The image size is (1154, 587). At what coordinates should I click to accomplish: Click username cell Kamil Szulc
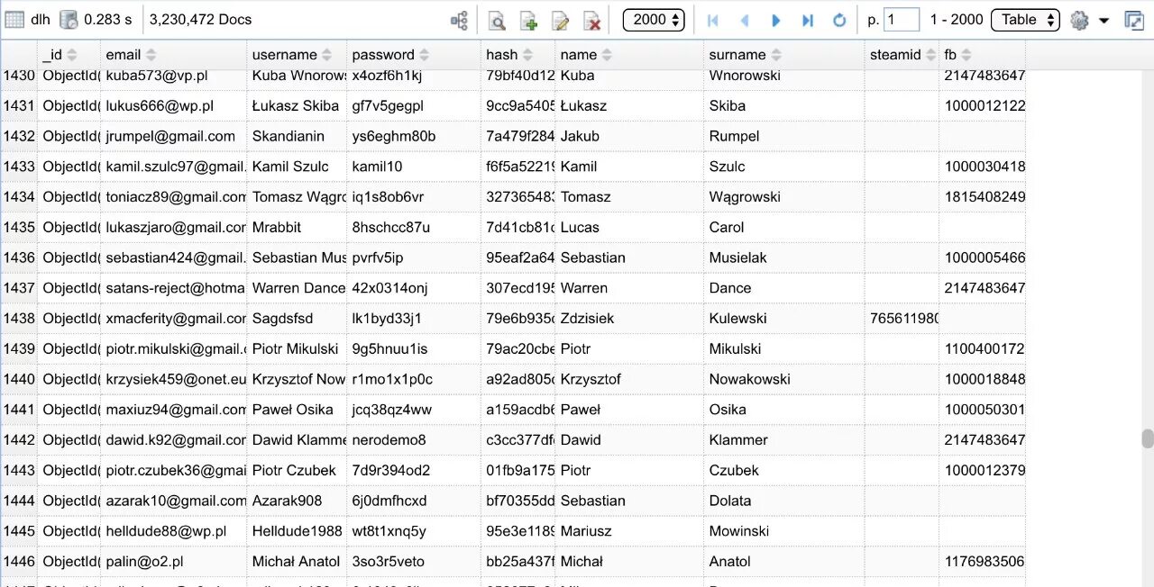(297, 167)
